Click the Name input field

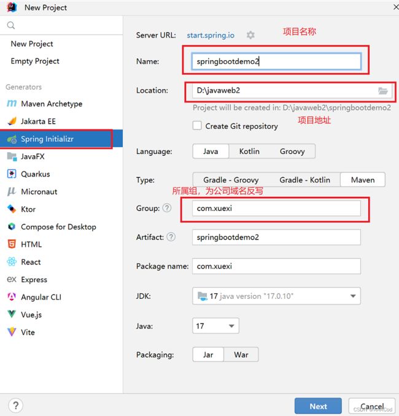click(x=276, y=61)
